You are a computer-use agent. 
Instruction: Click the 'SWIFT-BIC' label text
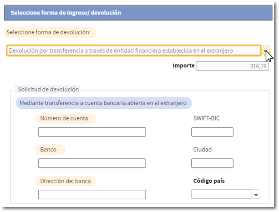207,118
